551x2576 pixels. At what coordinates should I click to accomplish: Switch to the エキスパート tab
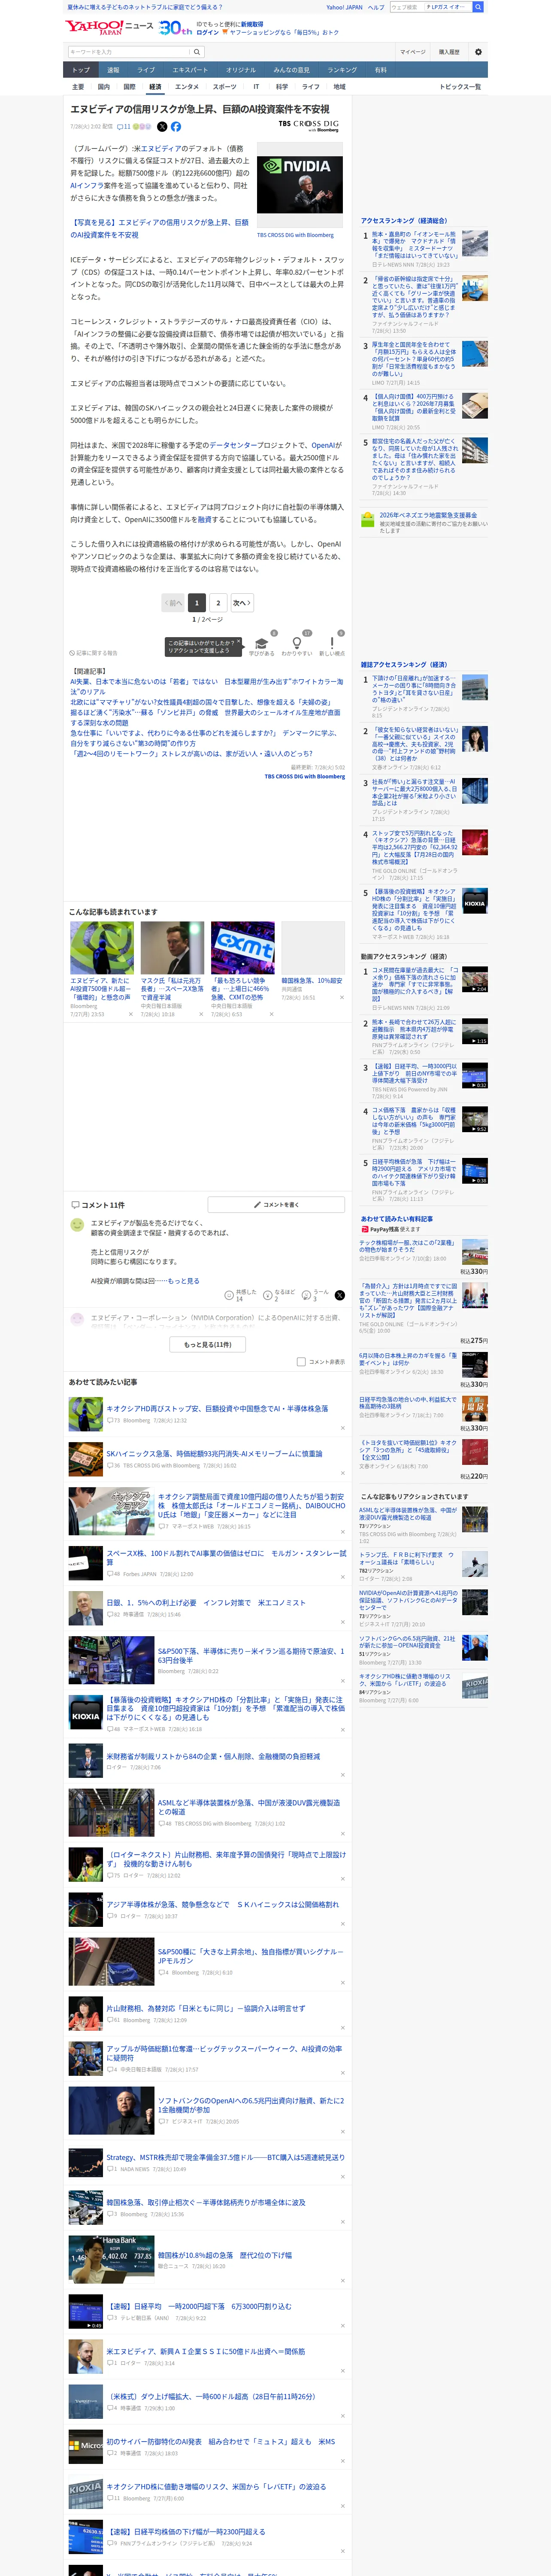coord(190,70)
